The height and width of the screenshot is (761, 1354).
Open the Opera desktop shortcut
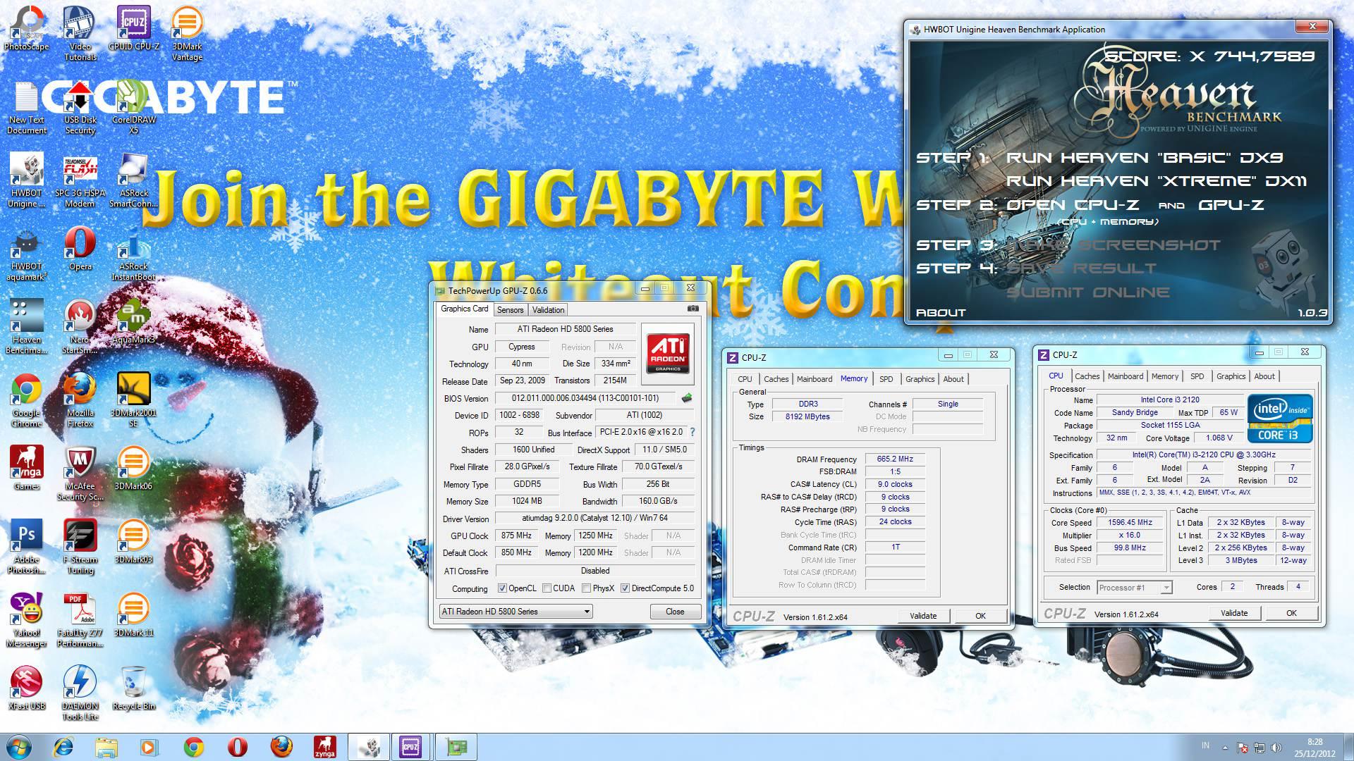80,249
